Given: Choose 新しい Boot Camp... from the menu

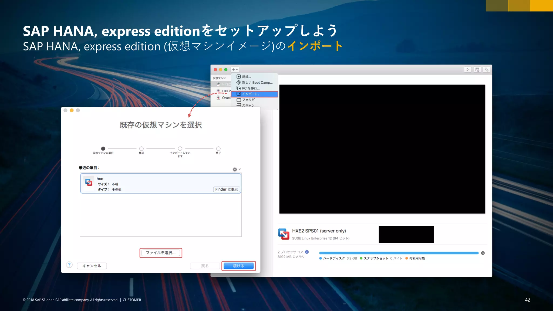Looking at the screenshot, I should click(254, 82).
